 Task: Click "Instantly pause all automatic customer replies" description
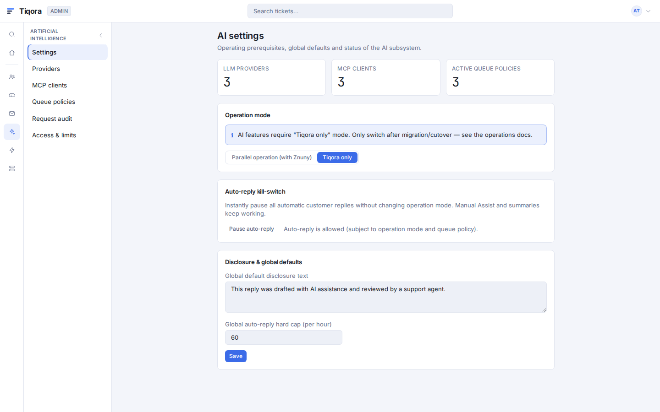[382, 209]
